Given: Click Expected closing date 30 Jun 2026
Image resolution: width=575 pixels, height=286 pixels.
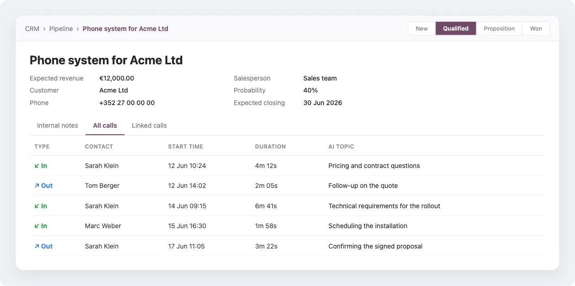Looking at the screenshot, I should (323, 103).
